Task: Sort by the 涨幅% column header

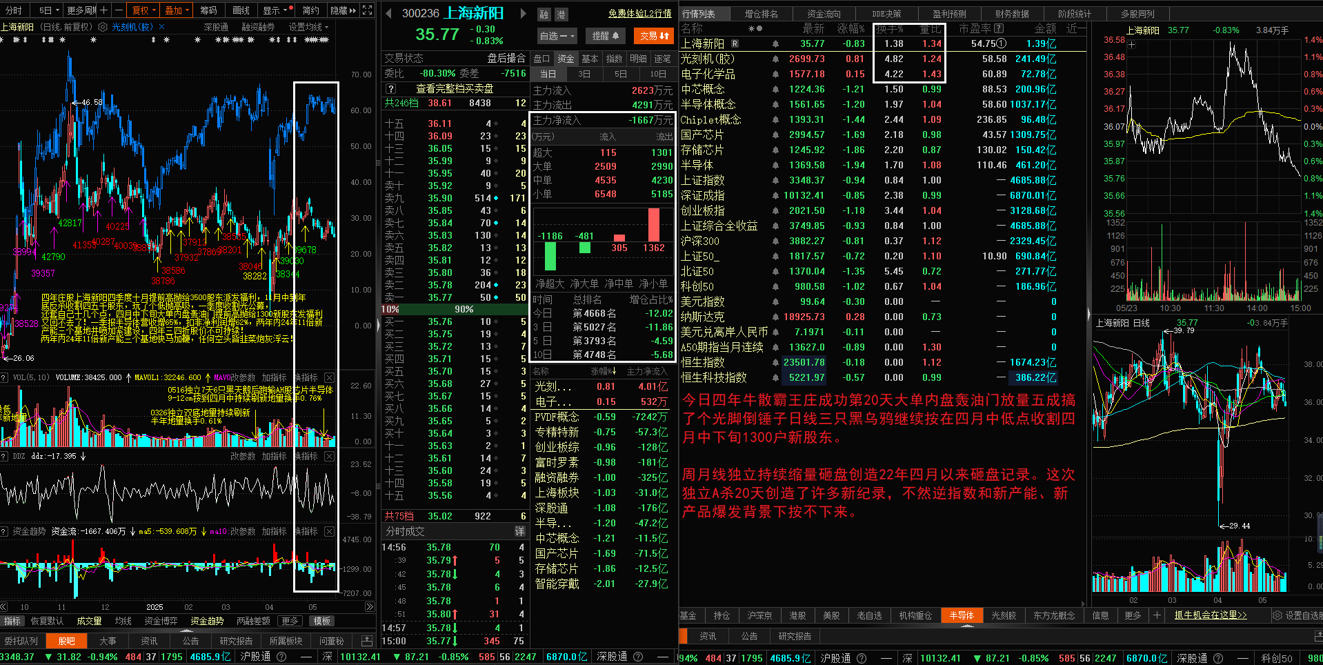Action: coord(850,28)
